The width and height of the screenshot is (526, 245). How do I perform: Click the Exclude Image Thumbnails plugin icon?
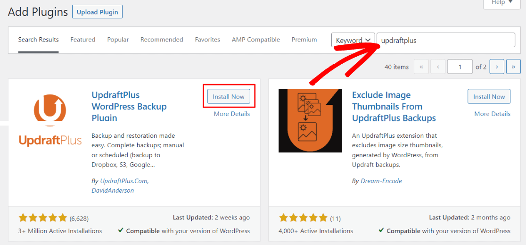point(310,121)
